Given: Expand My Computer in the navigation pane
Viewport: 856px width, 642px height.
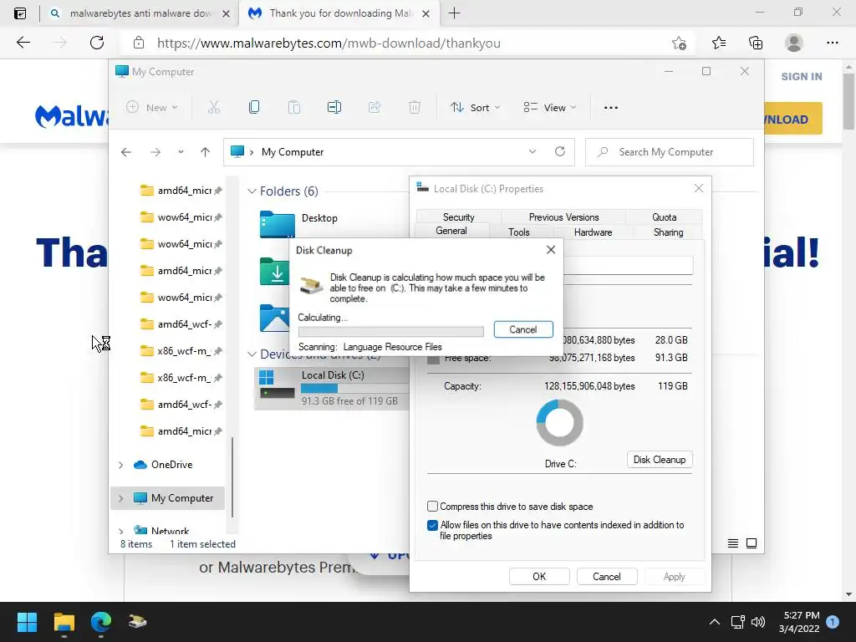Looking at the screenshot, I should coord(120,498).
